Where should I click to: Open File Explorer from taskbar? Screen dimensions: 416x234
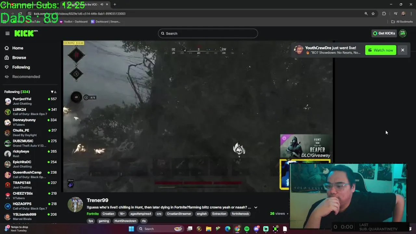point(209,229)
